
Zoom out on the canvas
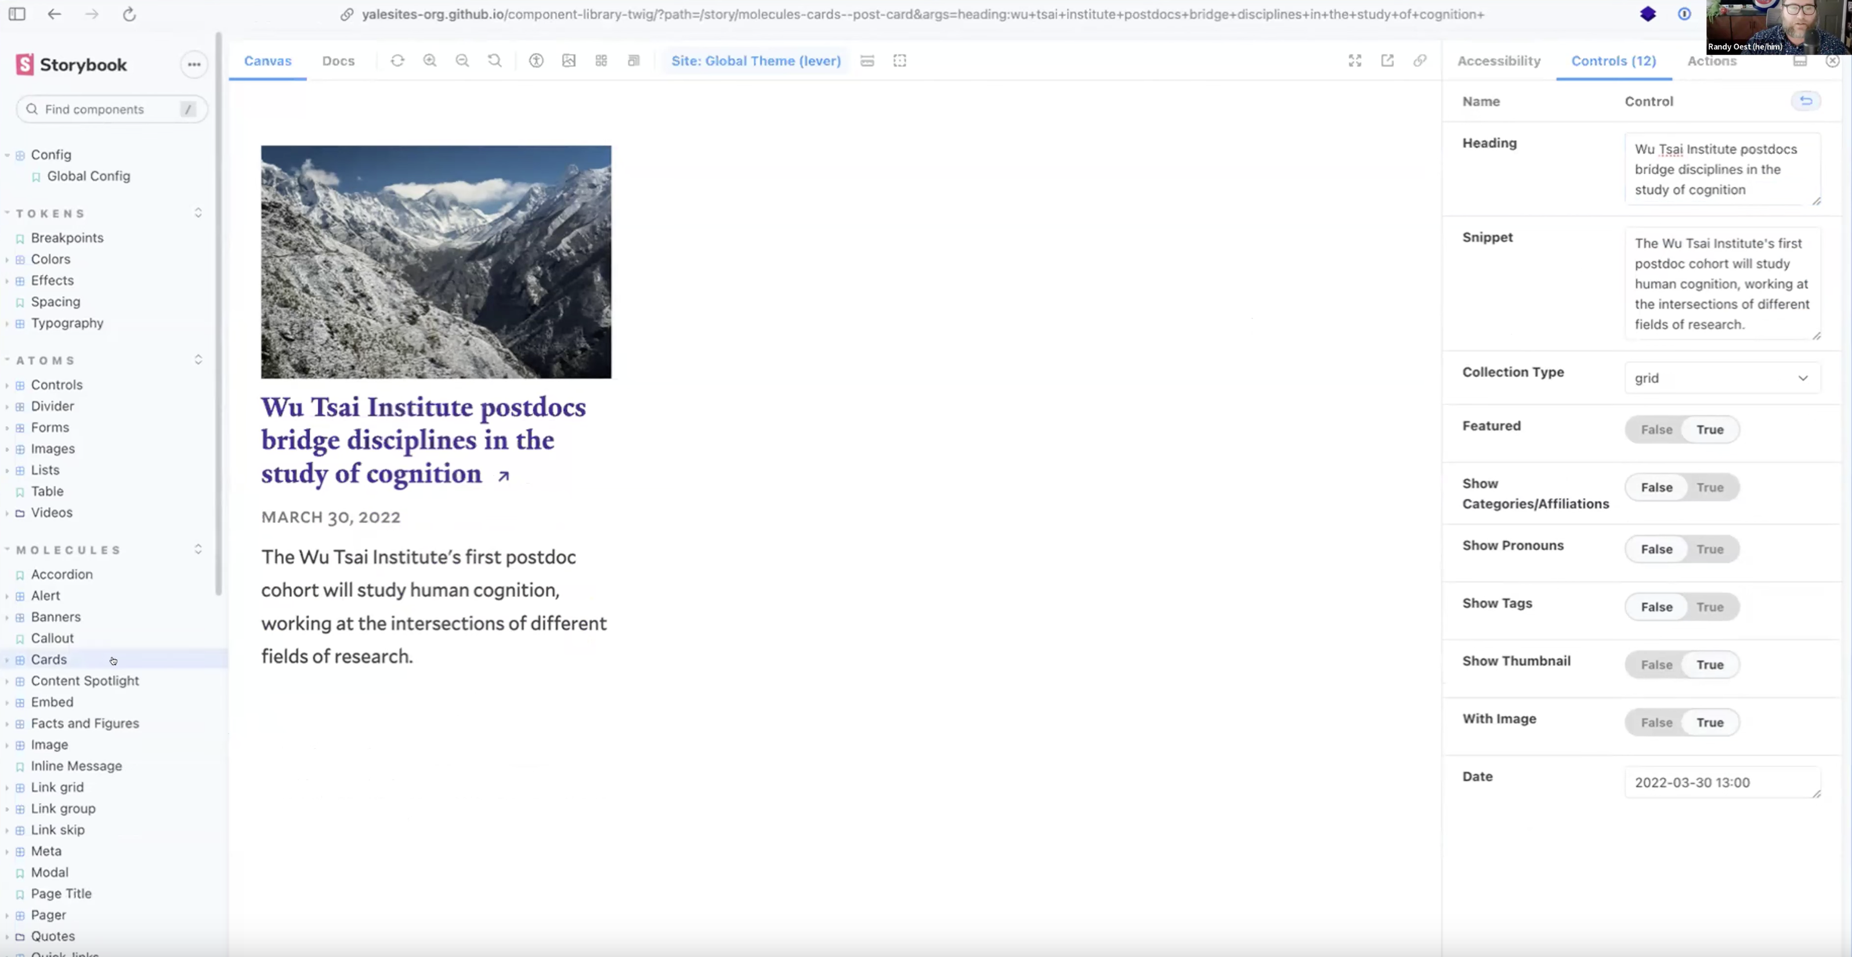(x=462, y=61)
